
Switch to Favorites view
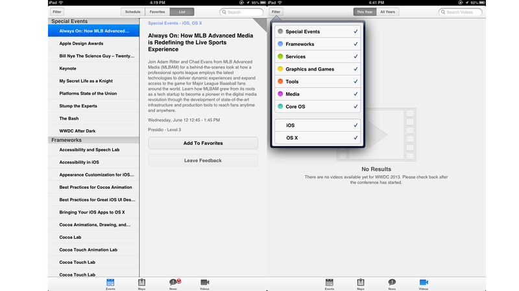(157, 12)
